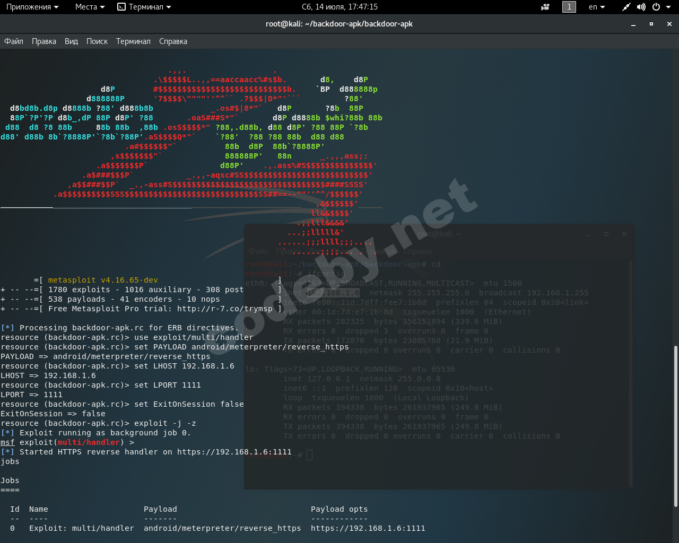Click the 'Name' column header

pyautogui.click(x=39, y=509)
